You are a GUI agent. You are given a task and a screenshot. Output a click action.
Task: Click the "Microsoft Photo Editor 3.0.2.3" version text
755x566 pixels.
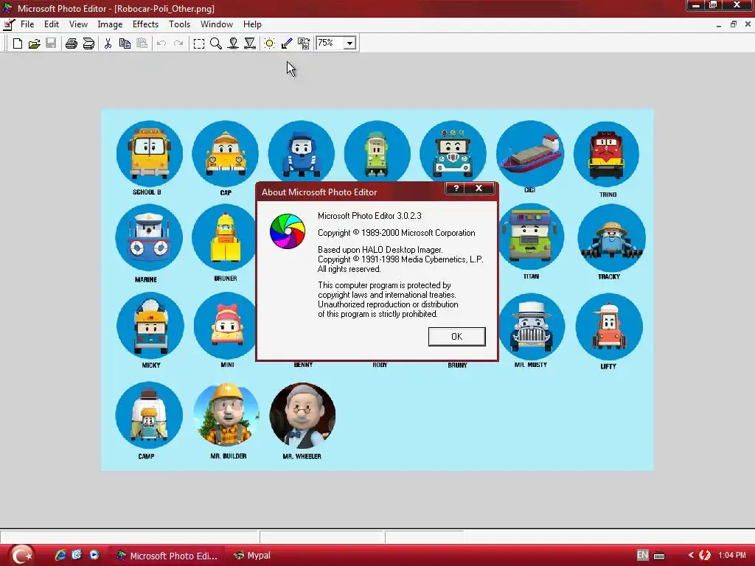tap(369, 216)
